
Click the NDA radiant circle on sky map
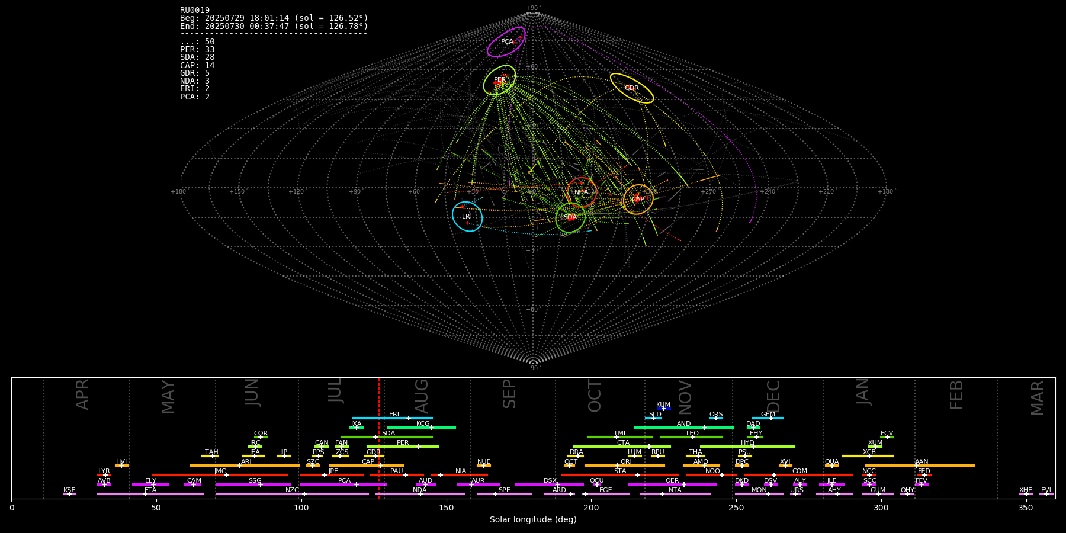[x=582, y=192]
